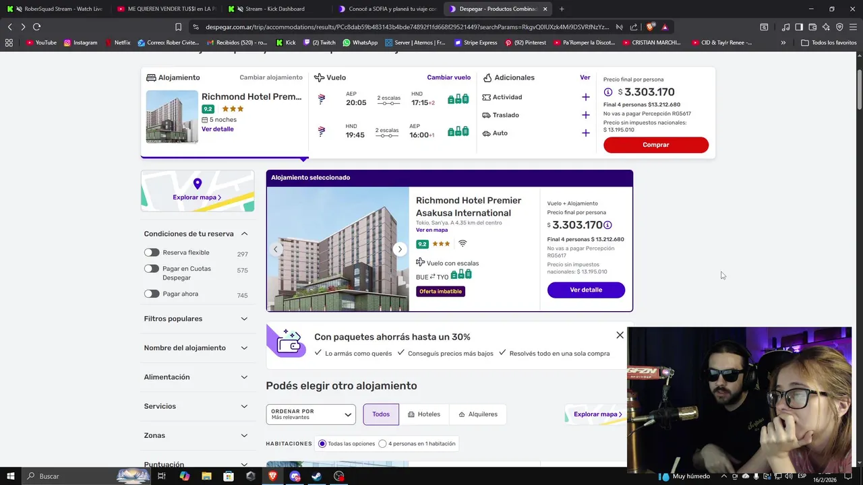Add an Auto with its plus icon
The height and width of the screenshot is (485, 863).
coord(585,133)
